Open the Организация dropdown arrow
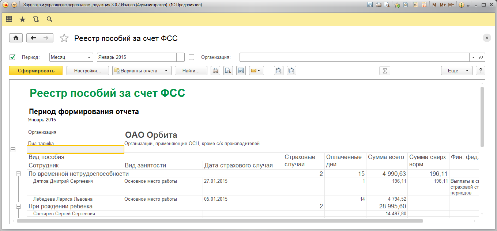Viewport: 497px width, 231px height. [x=473, y=57]
